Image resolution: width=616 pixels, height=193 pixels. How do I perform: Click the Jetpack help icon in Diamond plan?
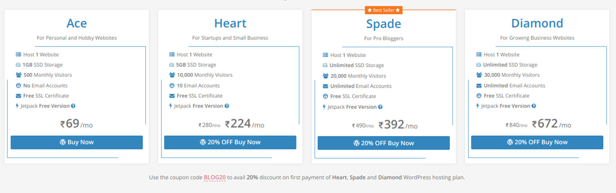tap(534, 106)
